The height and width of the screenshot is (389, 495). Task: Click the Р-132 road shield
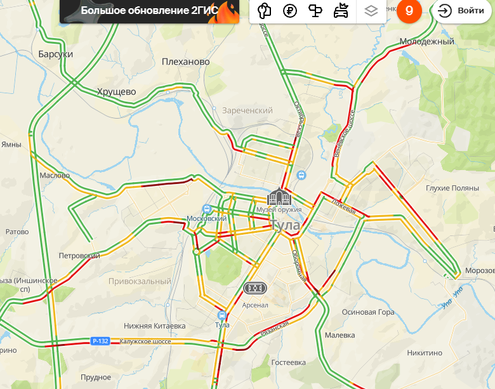click(100, 341)
